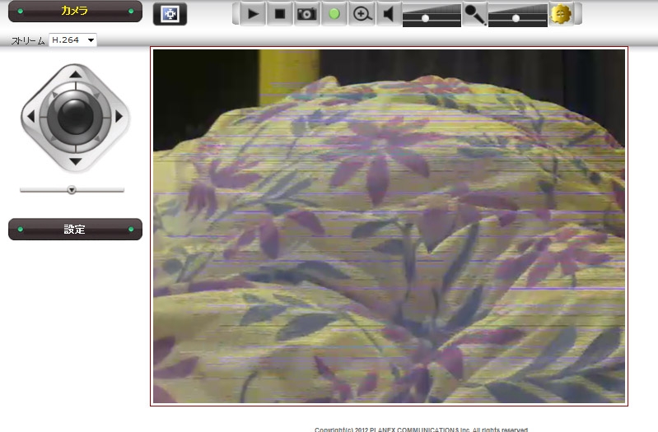Click the center home ball of the pan-tilt pad
The image size is (658, 432).
click(x=76, y=117)
